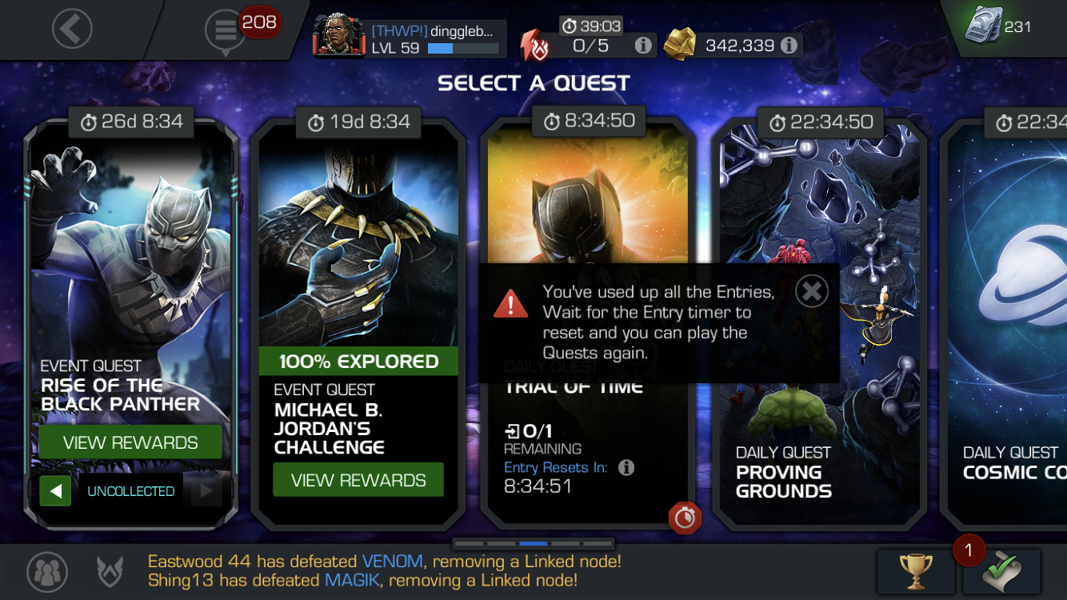This screenshot has width=1067, height=600.
Task: Open the chat menu with 208 badge
Action: pos(226,31)
